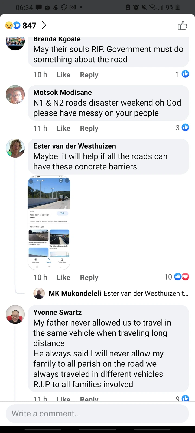
Task: Open Brenda Kgoale's profile picture
Action: point(15,43)
